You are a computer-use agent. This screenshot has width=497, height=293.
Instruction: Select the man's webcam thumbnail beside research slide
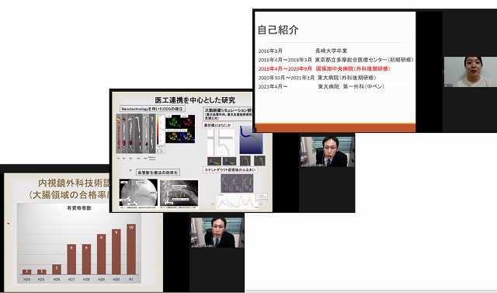[328, 152]
